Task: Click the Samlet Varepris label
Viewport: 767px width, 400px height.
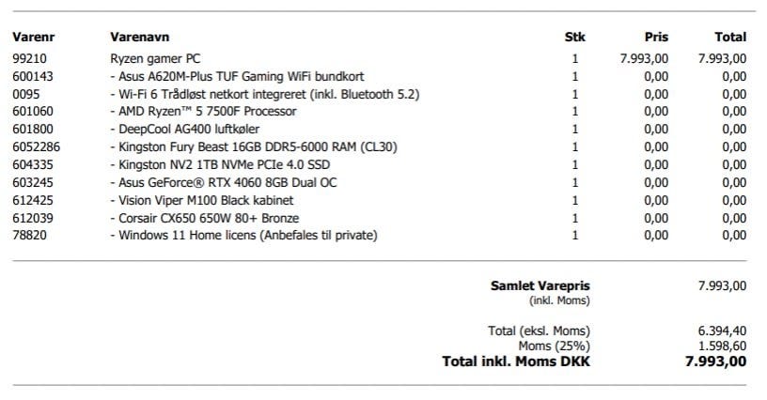Action: [540, 285]
